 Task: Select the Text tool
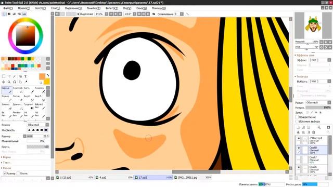click(25, 76)
